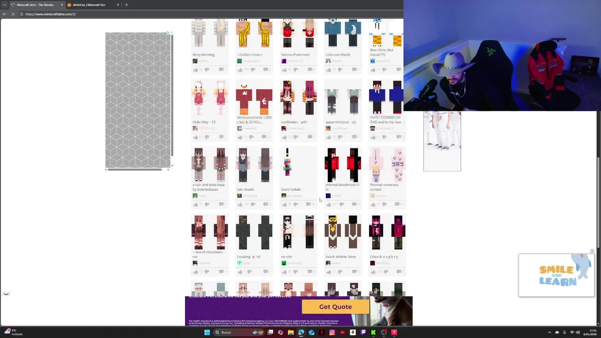Click the Kick app taskbar icon

pos(373,332)
